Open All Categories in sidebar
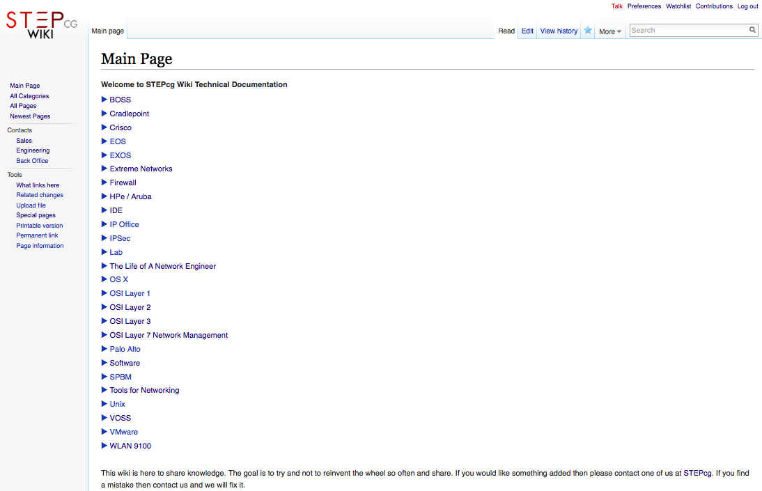The image size is (762, 491). coord(29,96)
